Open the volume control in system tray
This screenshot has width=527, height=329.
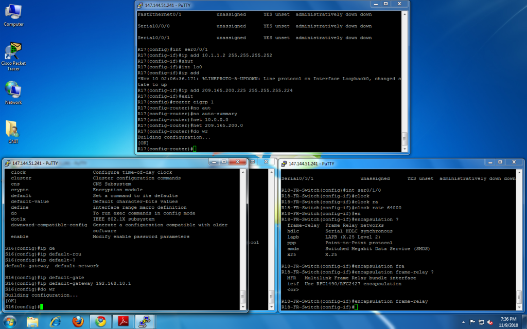tap(489, 322)
